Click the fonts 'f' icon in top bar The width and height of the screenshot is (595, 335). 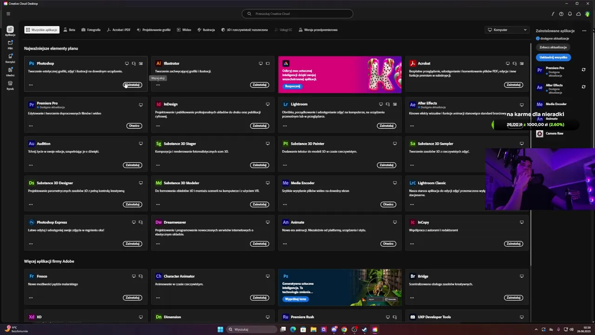(x=553, y=14)
